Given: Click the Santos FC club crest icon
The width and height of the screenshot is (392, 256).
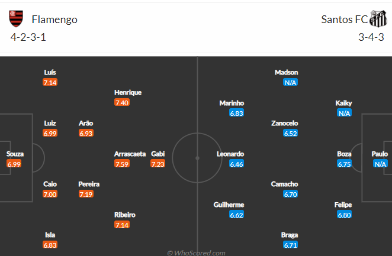Looking at the screenshot, I should pos(378,19).
